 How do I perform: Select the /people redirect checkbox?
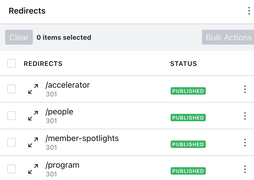tap(12, 116)
